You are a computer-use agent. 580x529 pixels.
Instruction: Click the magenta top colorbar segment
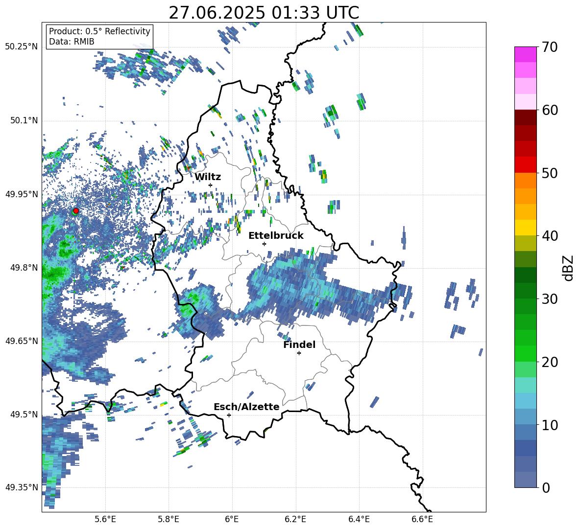point(525,54)
